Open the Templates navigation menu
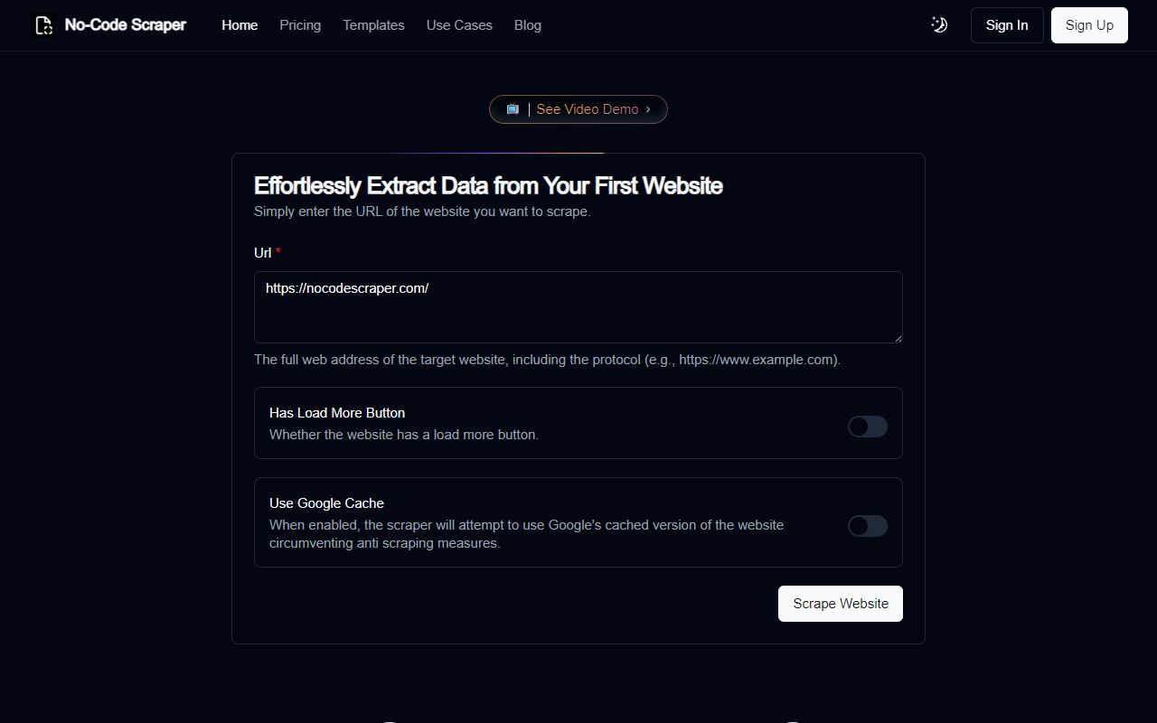The width and height of the screenshot is (1157, 723). (x=373, y=24)
